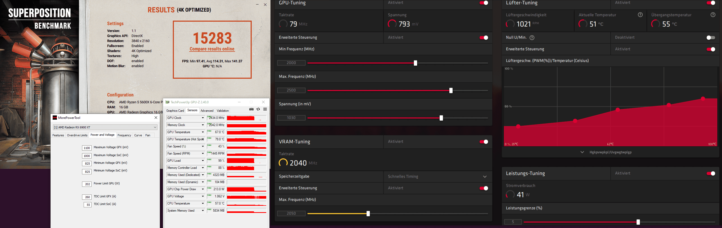Open the GPU-Z hamburger menu

tap(265, 109)
